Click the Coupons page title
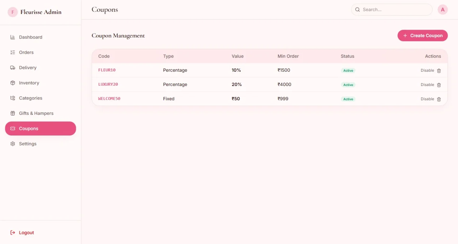 pyautogui.click(x=105, y=10)
